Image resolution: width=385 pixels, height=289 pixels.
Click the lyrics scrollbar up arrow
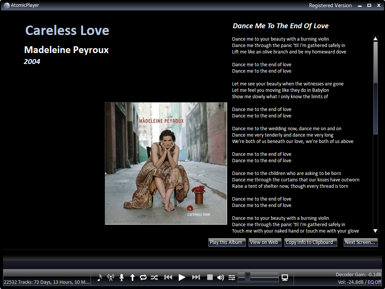[x=376, y=39]
